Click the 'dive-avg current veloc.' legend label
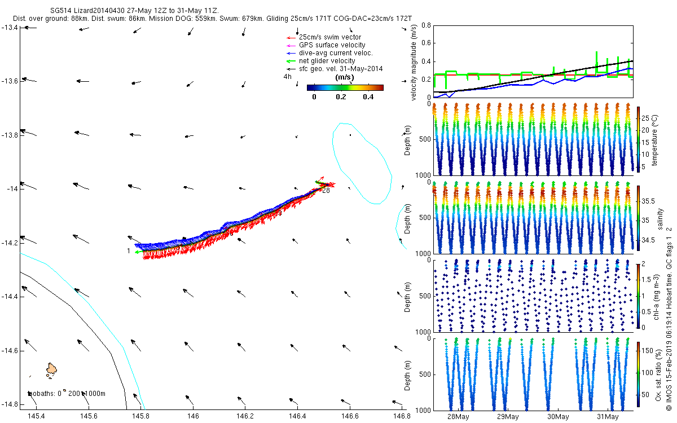Image resolution: width=677 pixels, height=423 pixels. pyautogui.click(x=336, y=53)
